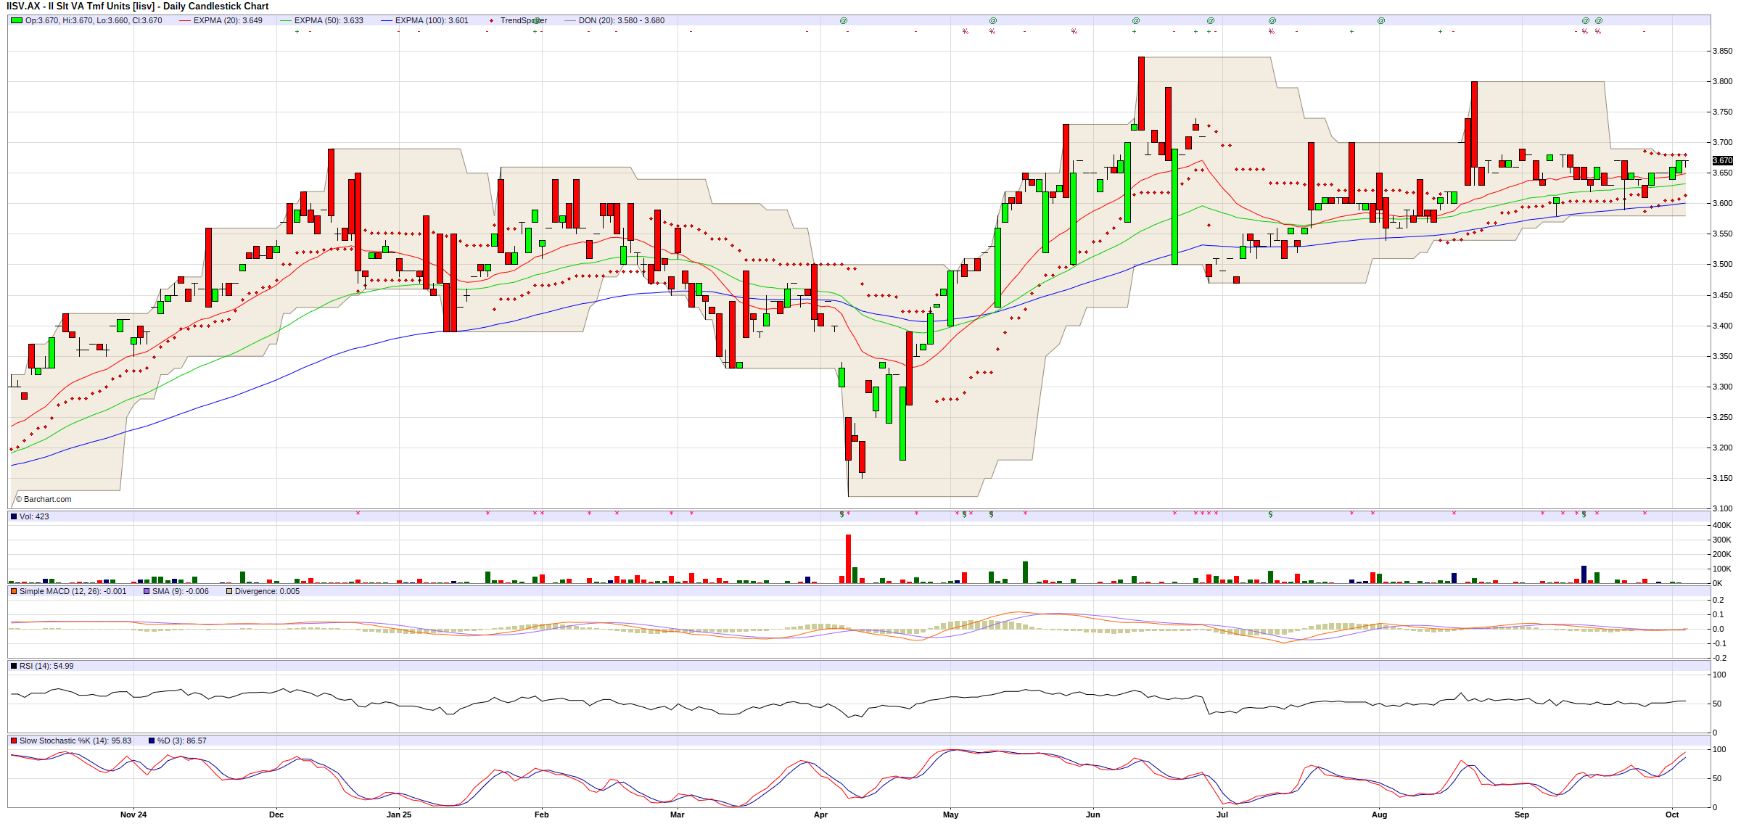Click the Oct date label on time axis
1741x837 pixels.
click(x=1671, y=815)
